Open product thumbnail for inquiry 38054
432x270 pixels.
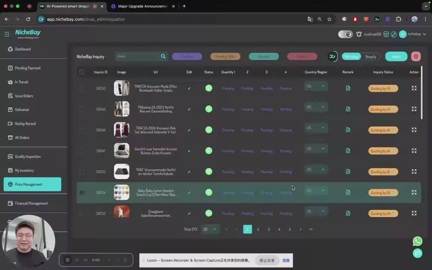(121, 192)
